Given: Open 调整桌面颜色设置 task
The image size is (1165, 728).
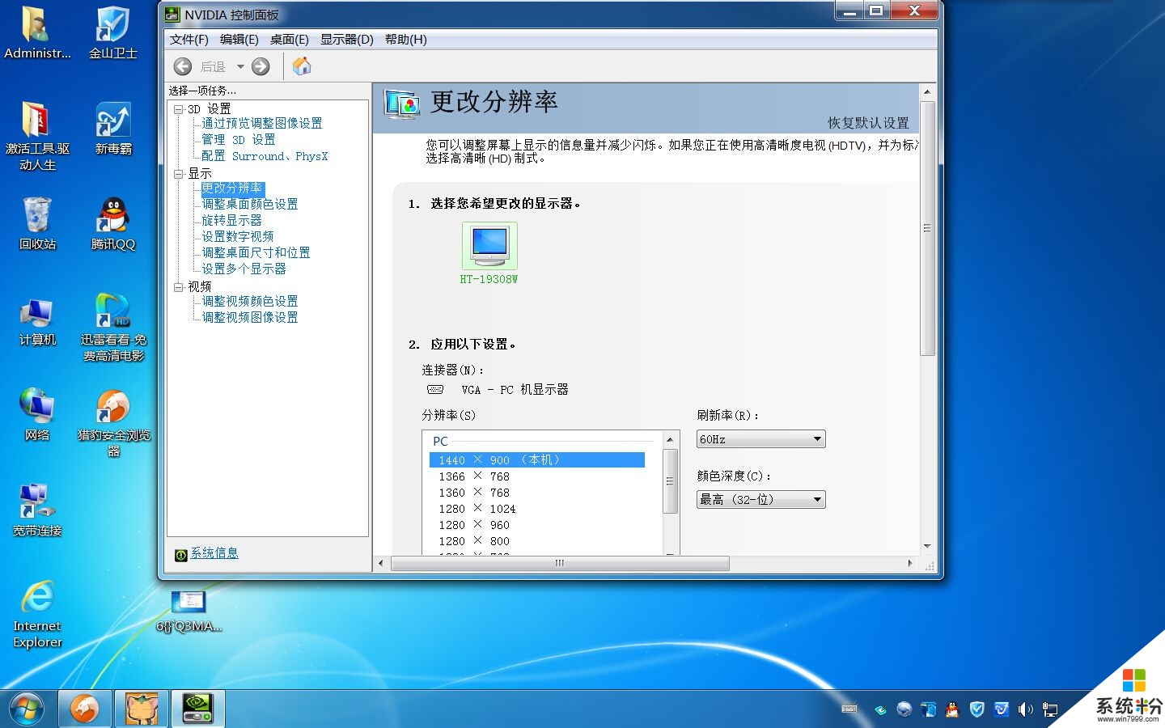Looking at the screenshot, I should [250, 204].
